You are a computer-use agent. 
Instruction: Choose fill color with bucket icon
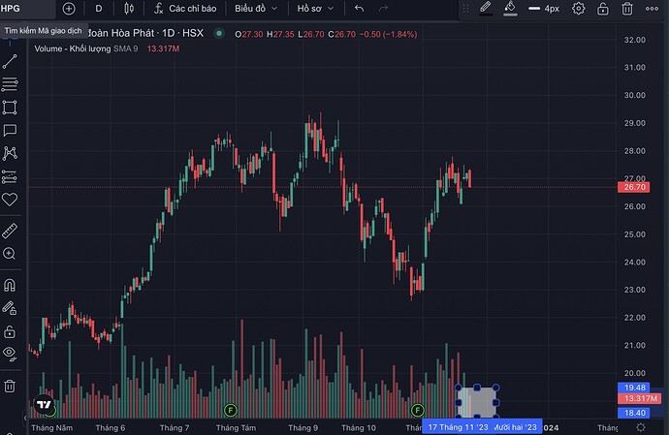coord(510,9)
